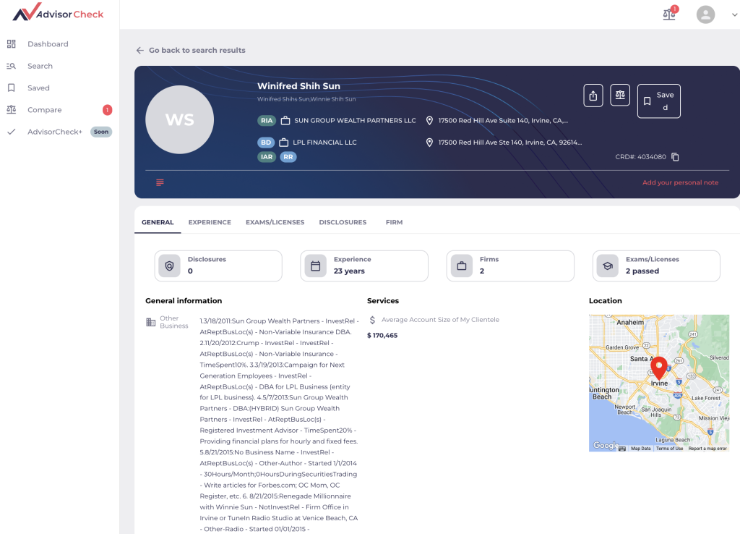Click the shield icon on the Disclosures card
This screenshot has height=534, width=740.
click(168, 266)
